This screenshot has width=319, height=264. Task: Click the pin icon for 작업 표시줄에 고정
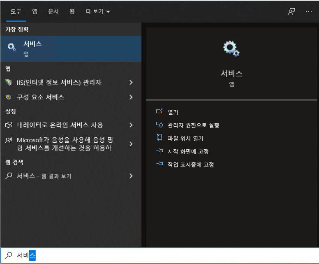pyautogui.click(x=159, y=163)
